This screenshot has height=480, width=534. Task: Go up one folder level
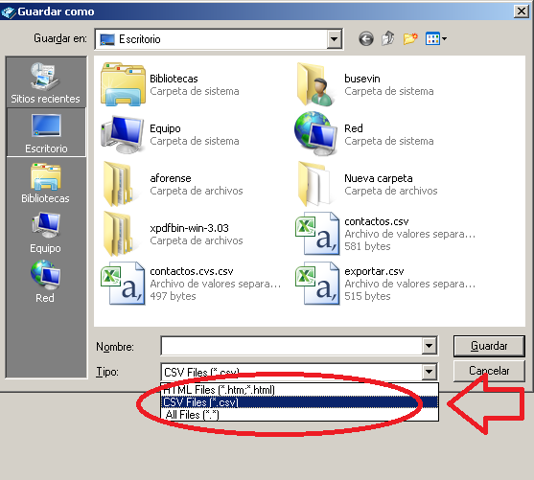(x=388, y=38)
